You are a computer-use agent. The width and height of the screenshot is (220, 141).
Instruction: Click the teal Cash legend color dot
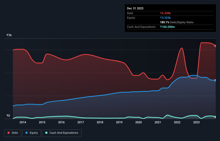[46, 133]
